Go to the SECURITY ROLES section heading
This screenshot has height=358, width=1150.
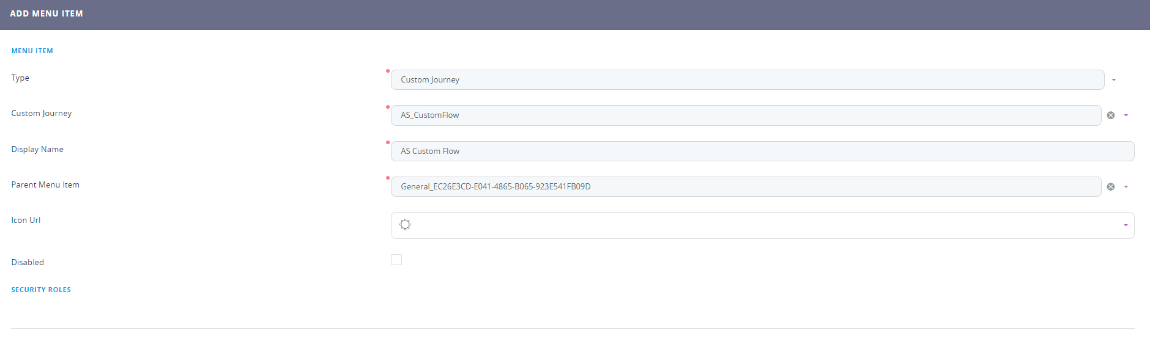[41, 290]
